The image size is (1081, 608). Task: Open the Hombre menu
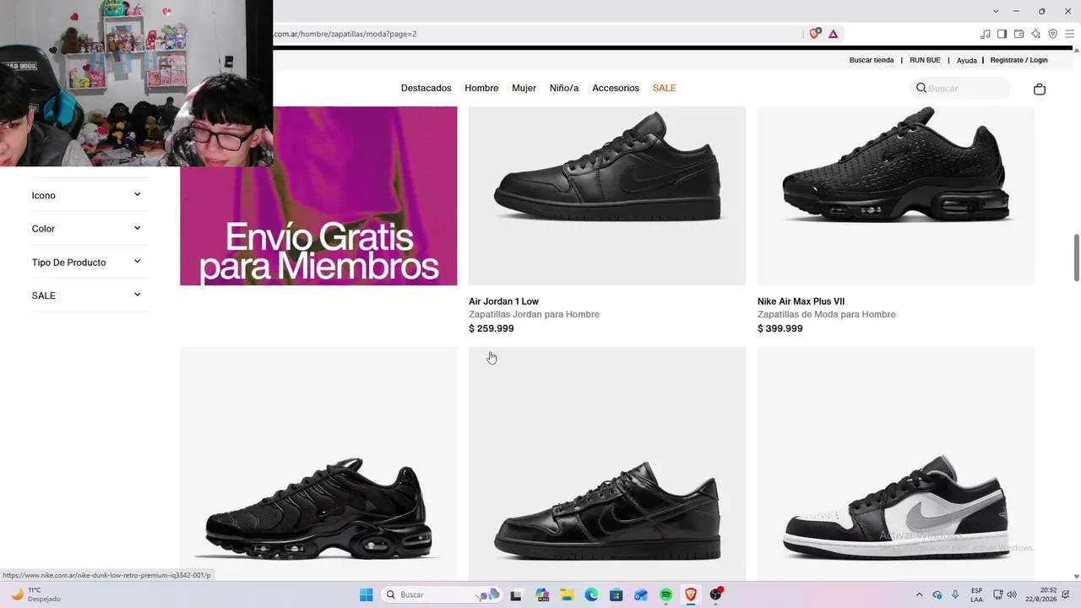[481, 88]
